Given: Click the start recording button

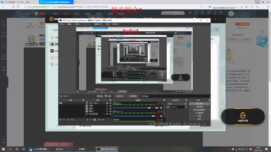Looking at the screenshot, I should click(x=199, y=107).
